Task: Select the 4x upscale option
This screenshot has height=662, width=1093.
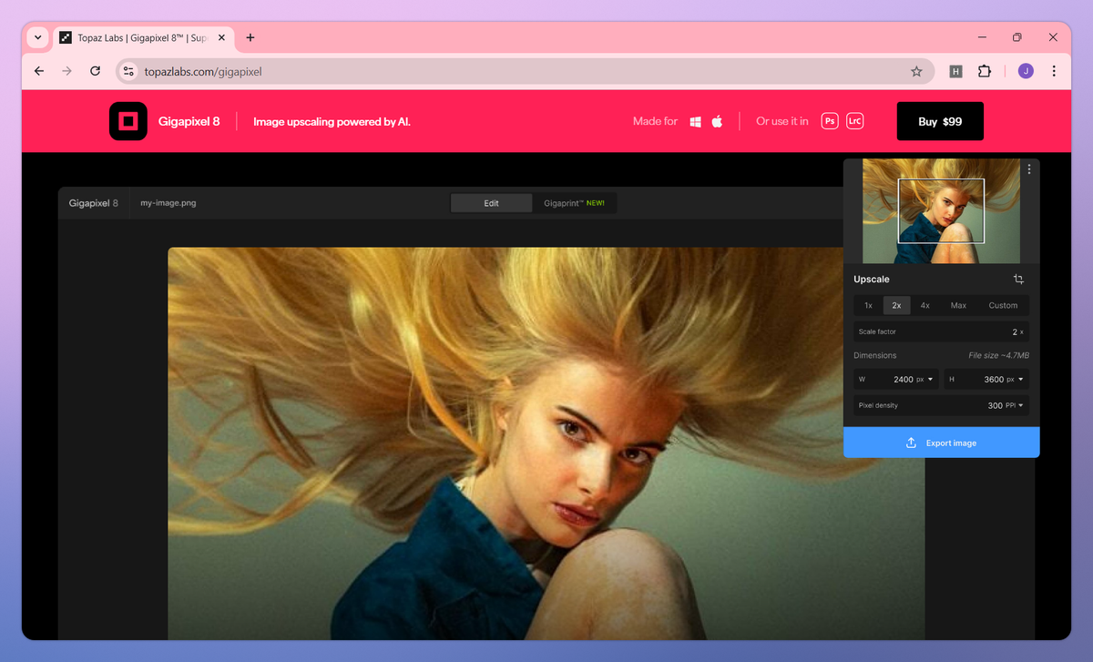Action: point(924,305)
